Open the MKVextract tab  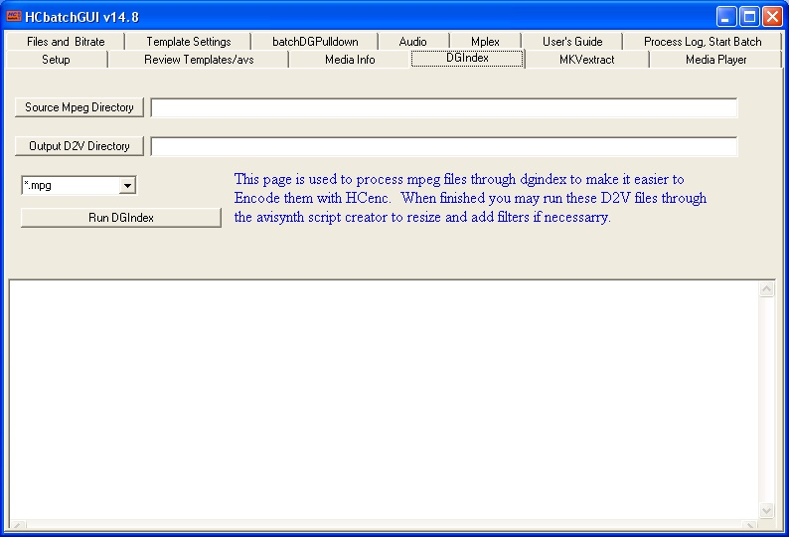[586, 60]
